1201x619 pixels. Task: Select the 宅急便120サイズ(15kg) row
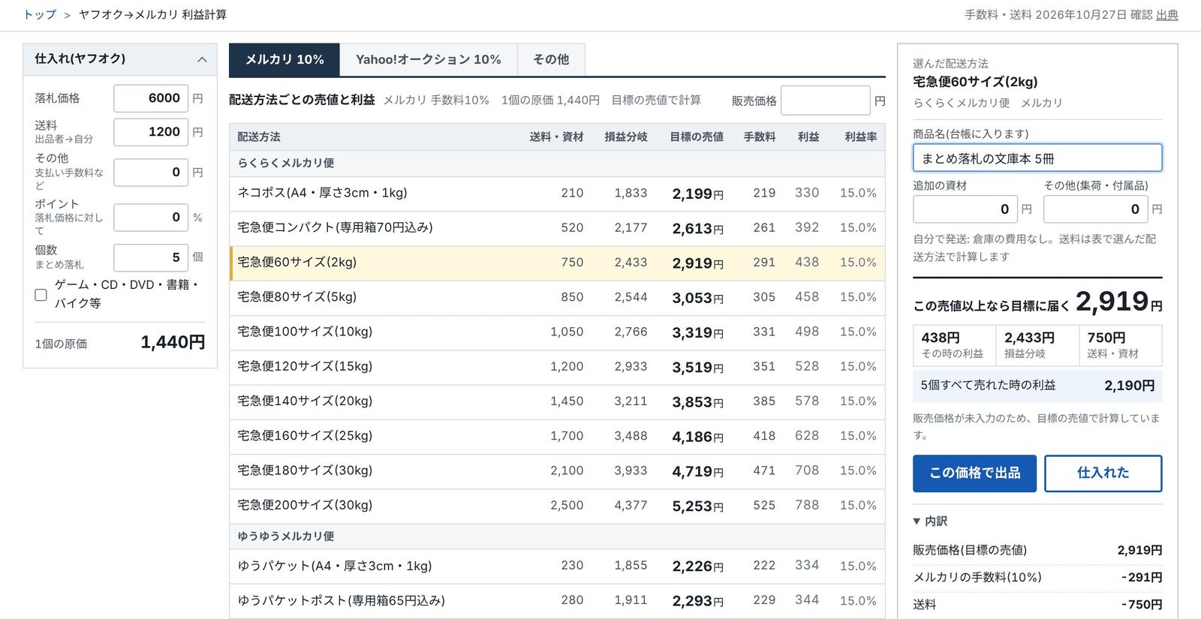point(557,367)
